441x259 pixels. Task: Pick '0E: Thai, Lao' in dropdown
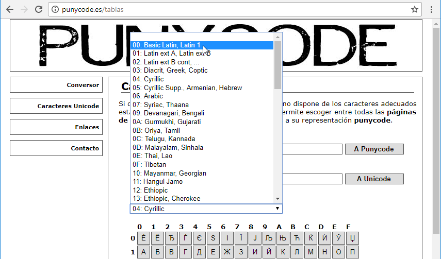tap(152, 156)
